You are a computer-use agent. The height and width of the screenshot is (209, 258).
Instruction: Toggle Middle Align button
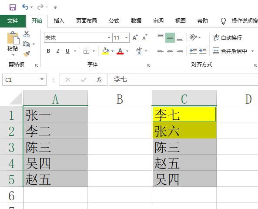pos(170,37)
